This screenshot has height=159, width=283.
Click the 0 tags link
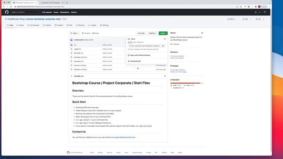pyautogui.click(x=96, y=33)
